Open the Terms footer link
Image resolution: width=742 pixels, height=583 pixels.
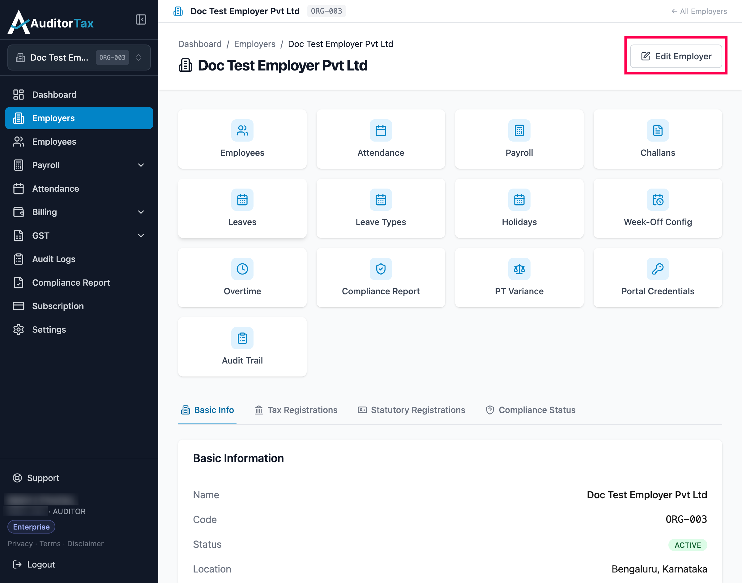click(x=50, y=543)
